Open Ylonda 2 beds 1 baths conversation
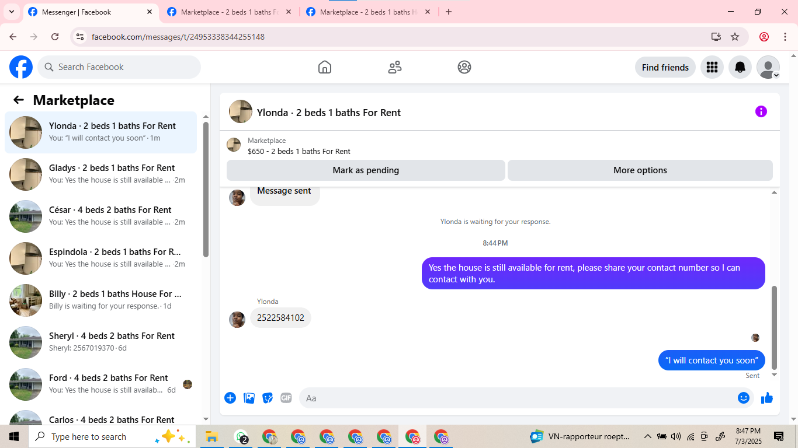Viewport: 798px width, 448px height. coord(101,132)
